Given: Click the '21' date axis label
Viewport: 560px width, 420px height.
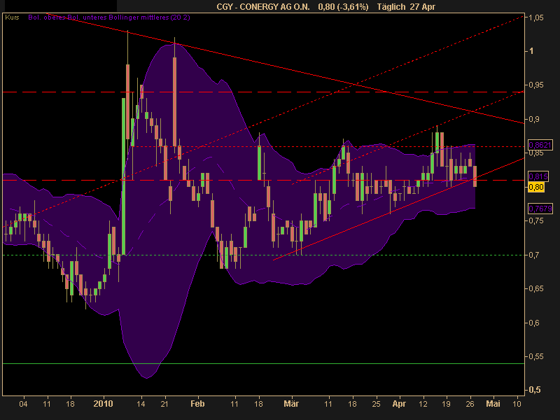Looking at the screenshot, I should (x=164, y=404).
